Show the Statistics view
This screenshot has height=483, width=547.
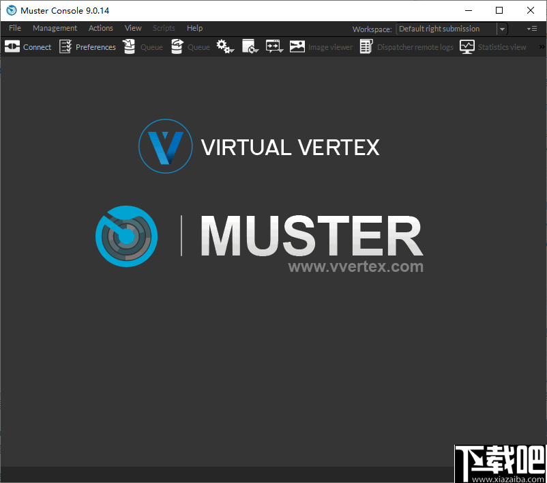[x=493, y=46]
